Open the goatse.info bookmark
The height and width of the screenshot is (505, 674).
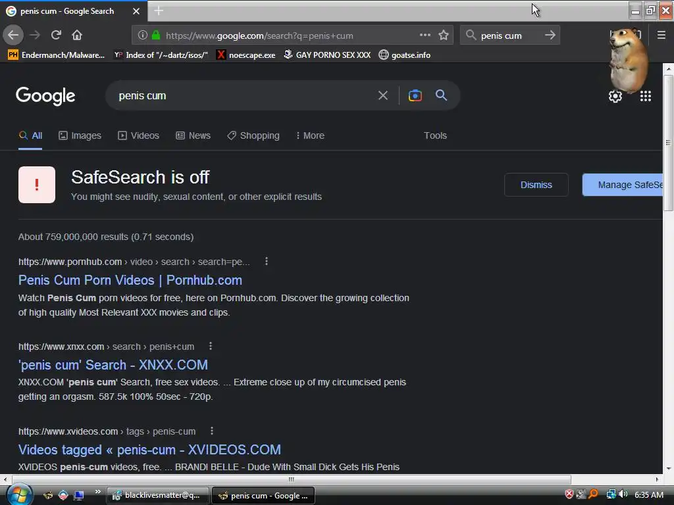pyautogui.click(x=405, y=55)
